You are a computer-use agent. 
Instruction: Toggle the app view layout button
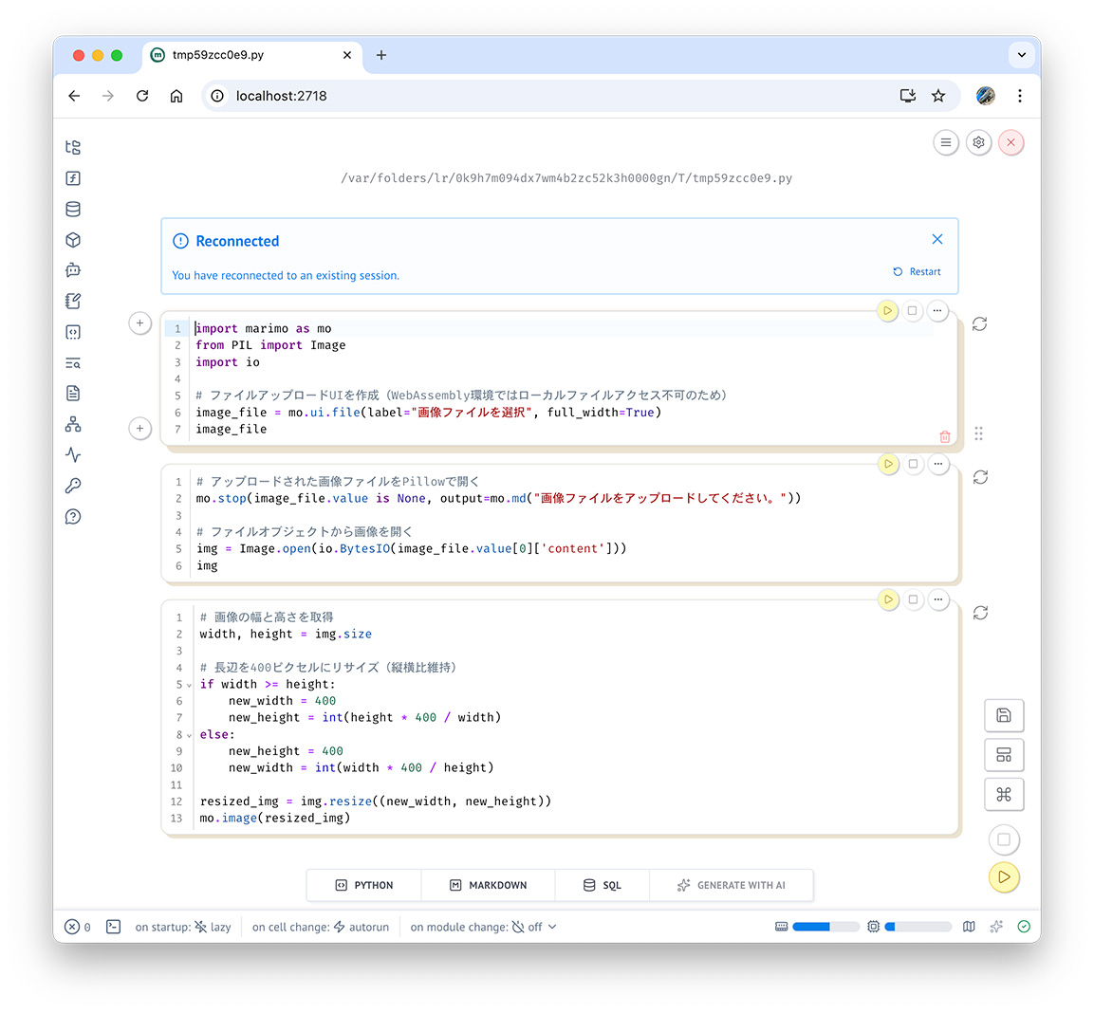1003,755
